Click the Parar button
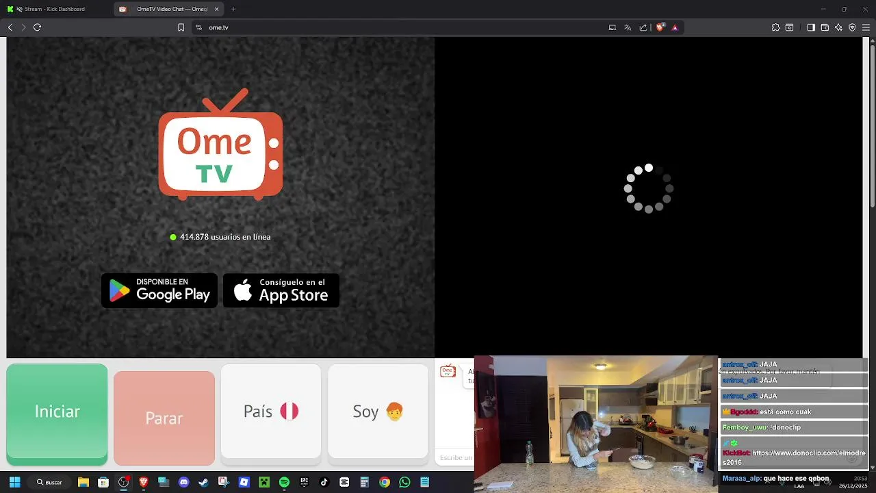Viewport: 876px width, 493px height. 164,418
